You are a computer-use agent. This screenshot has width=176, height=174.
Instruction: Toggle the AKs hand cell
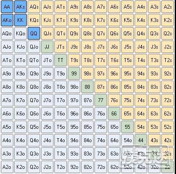click(x=21, y=7)
